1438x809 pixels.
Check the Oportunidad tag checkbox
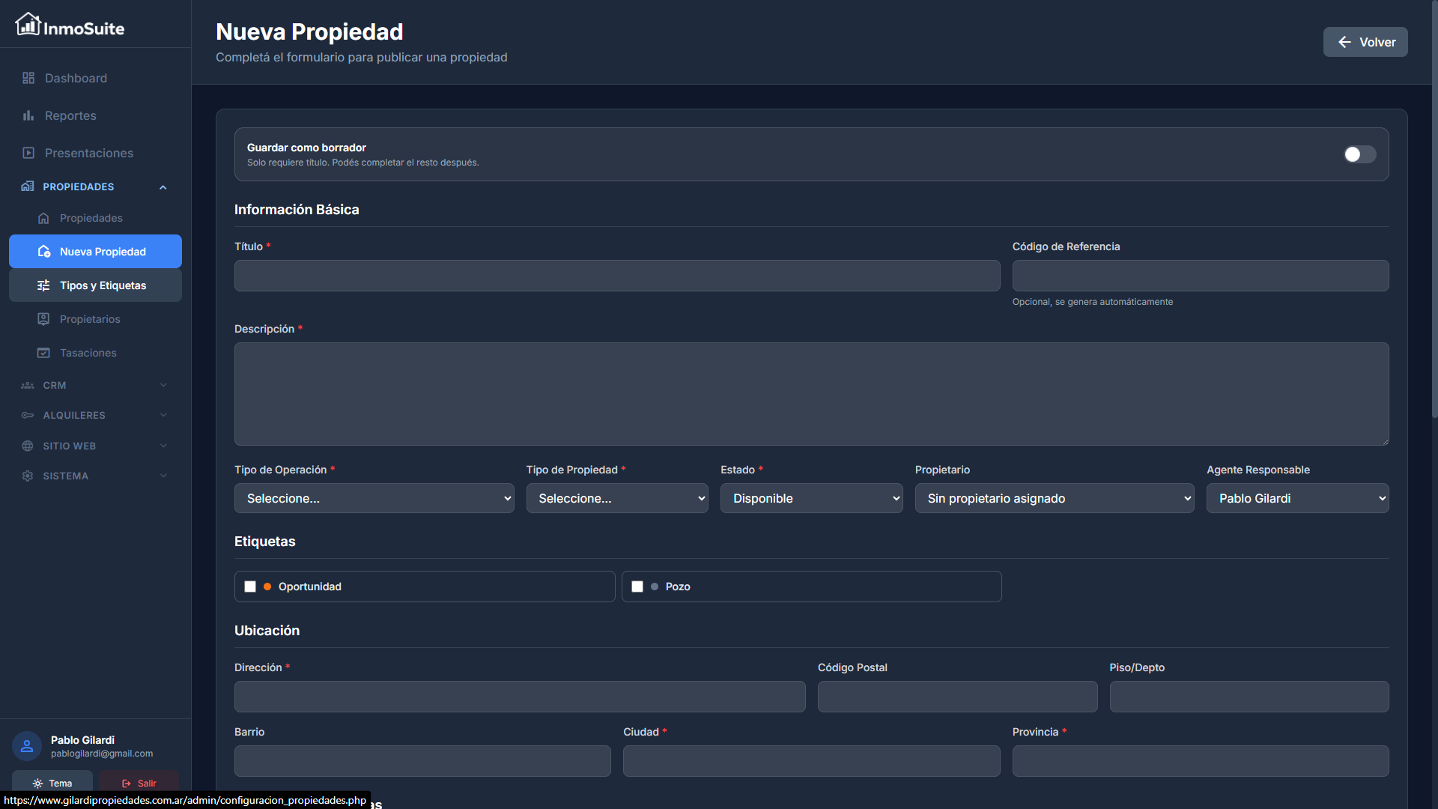(250, 587)
